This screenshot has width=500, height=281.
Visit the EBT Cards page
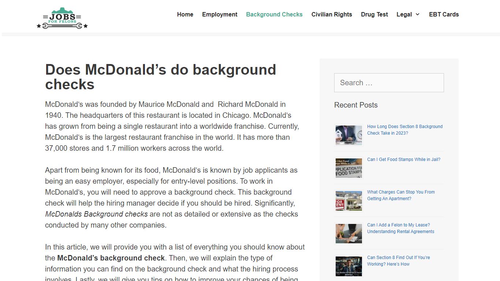444,14
